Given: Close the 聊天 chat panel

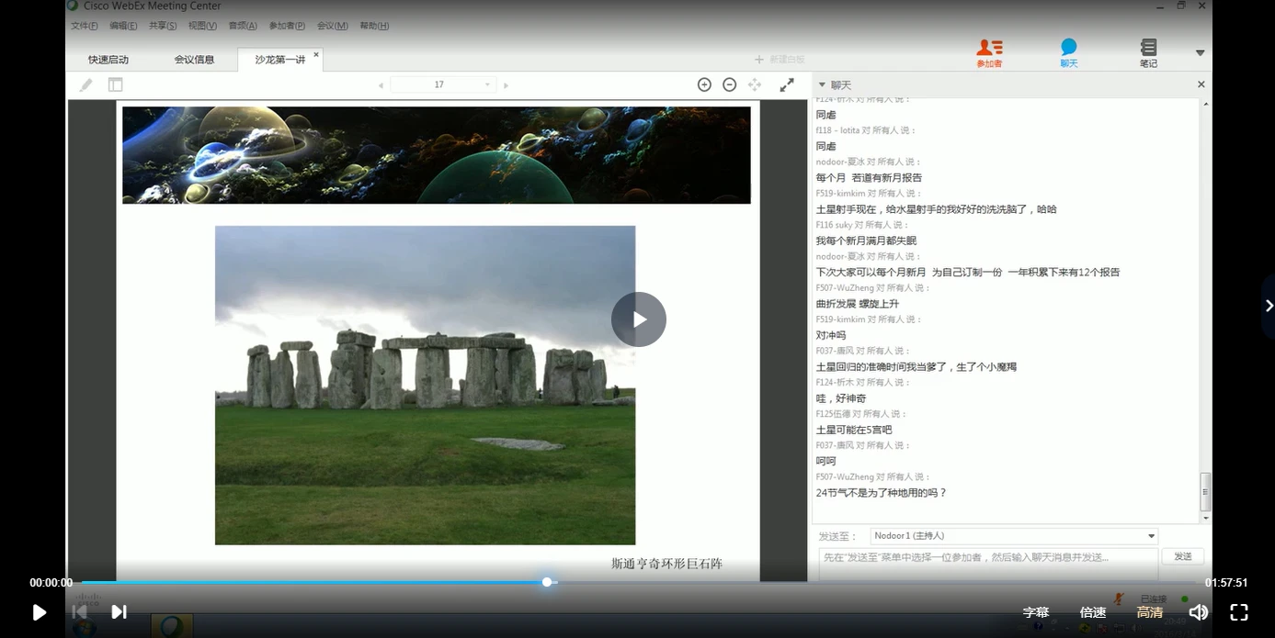Looking at the screenshot, I should tap(1201, 84).
